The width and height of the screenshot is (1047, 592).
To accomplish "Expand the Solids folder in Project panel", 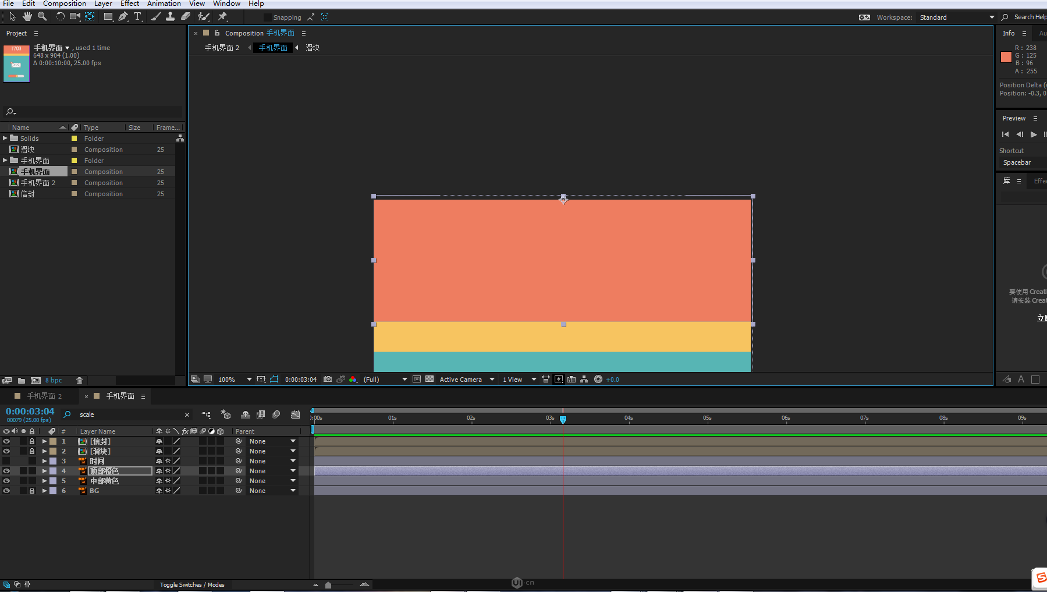I will (5, 139).
